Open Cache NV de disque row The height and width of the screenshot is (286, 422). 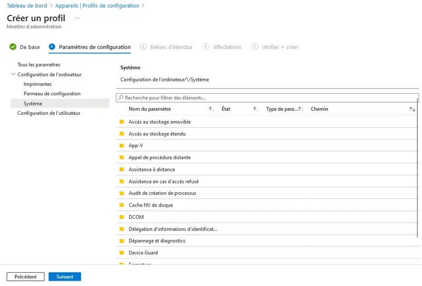pos(267,205)
